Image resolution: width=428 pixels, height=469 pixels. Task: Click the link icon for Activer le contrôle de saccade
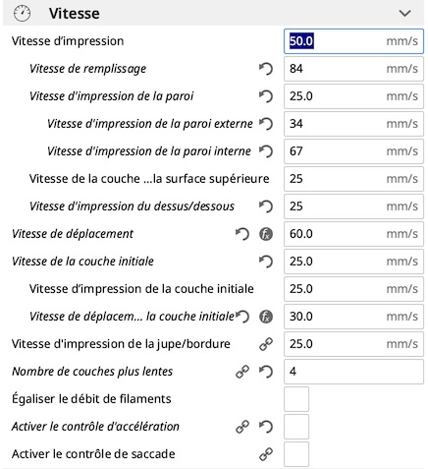266,454
